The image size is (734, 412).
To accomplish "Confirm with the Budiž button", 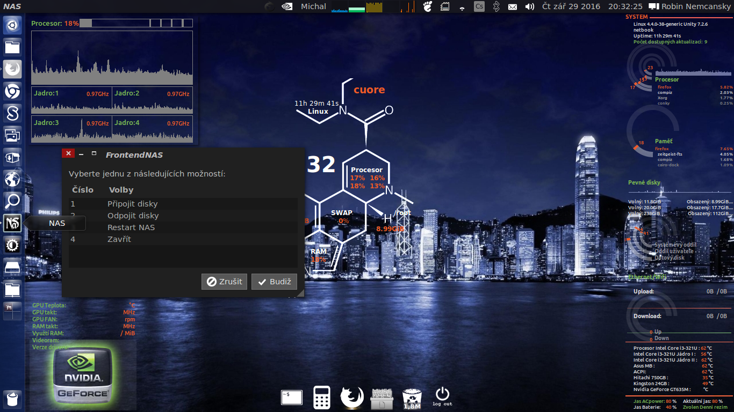I will tap(274, 282).
